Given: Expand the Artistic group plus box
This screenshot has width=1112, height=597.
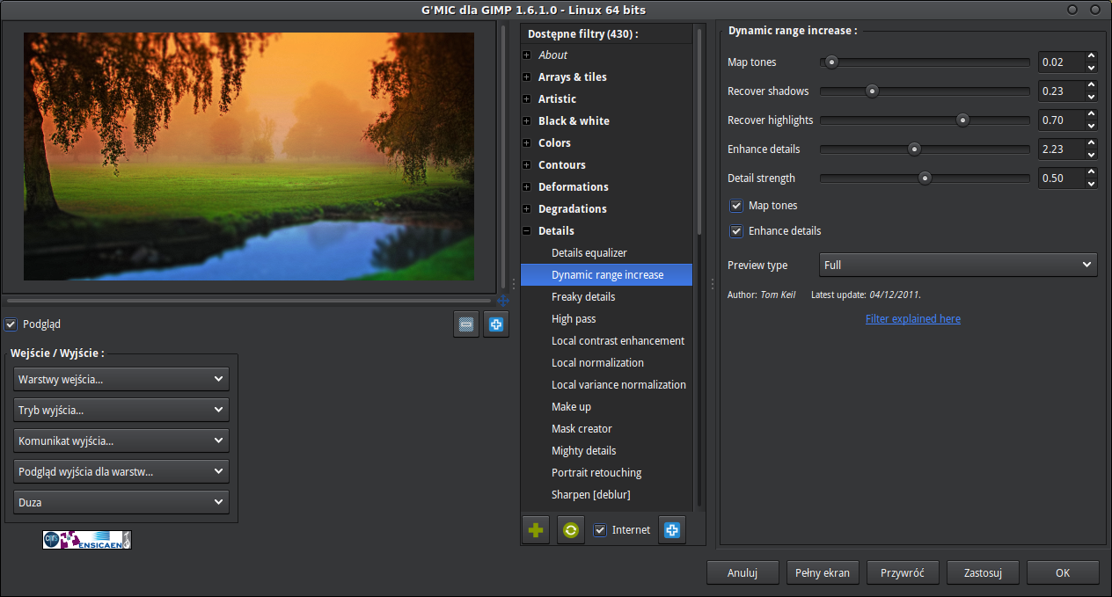Looking at the screenshot, I should click(x=527, y=99).
